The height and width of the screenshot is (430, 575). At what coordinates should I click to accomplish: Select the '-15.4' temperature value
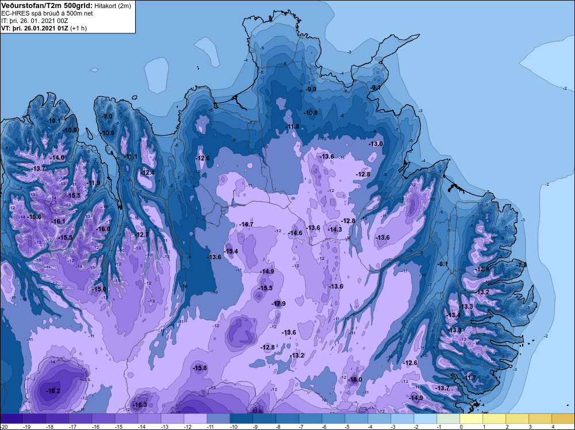tap(231, 251)
